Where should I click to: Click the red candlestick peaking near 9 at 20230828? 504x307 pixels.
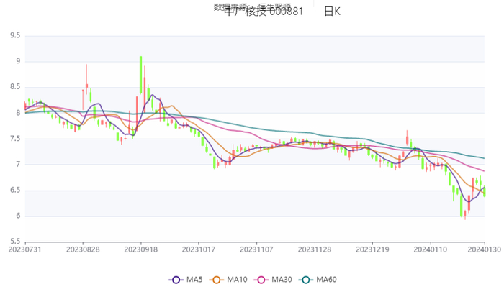pos(86,79)
